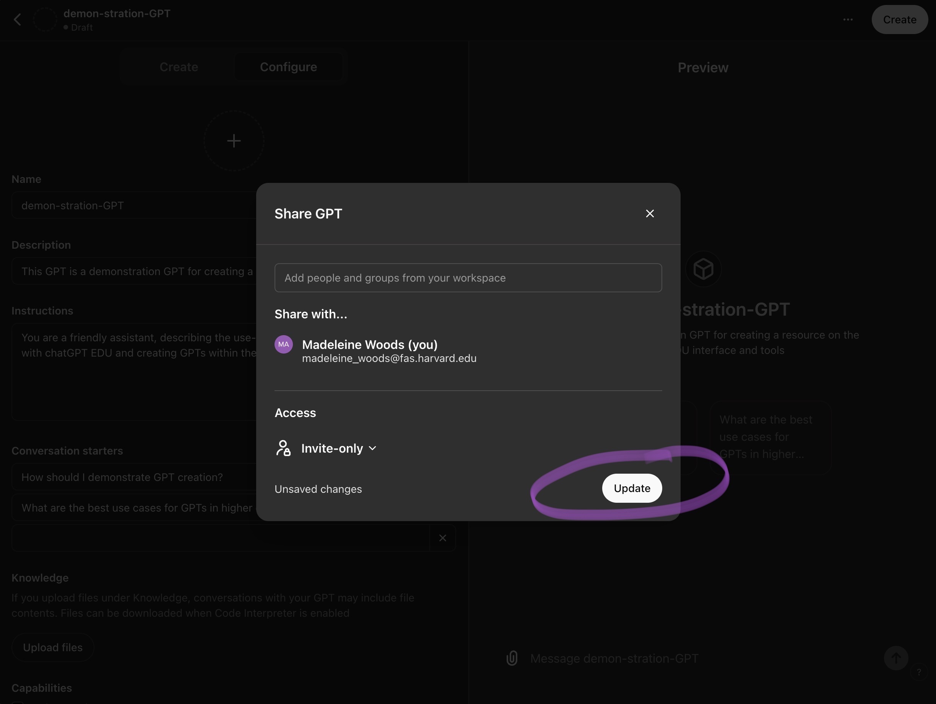Click the MA user avatar
This screenshot has width=936, height=704.
point(283,345)
